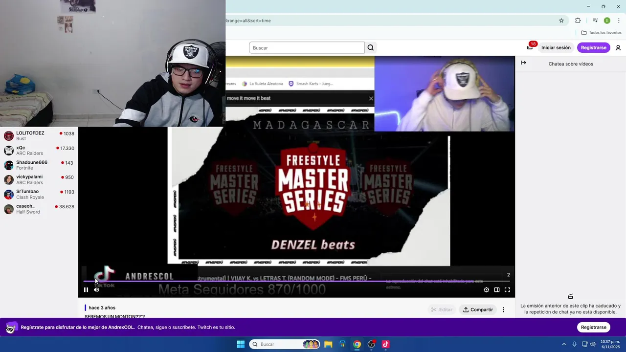This screenshot has height=352, width=626.
Task: Show hidden system tray icons chevron
Action: pyautogui.click(x=564, y=344)
